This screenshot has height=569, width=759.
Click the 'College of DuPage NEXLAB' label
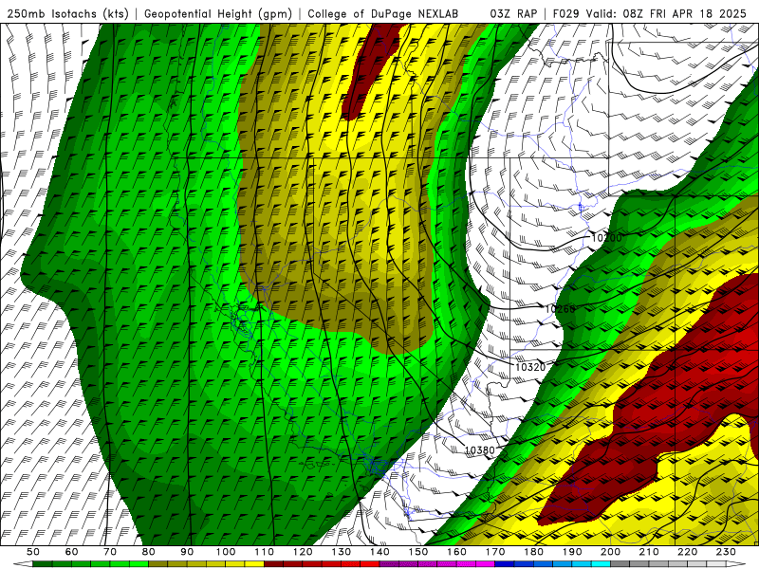coord(383,13)
